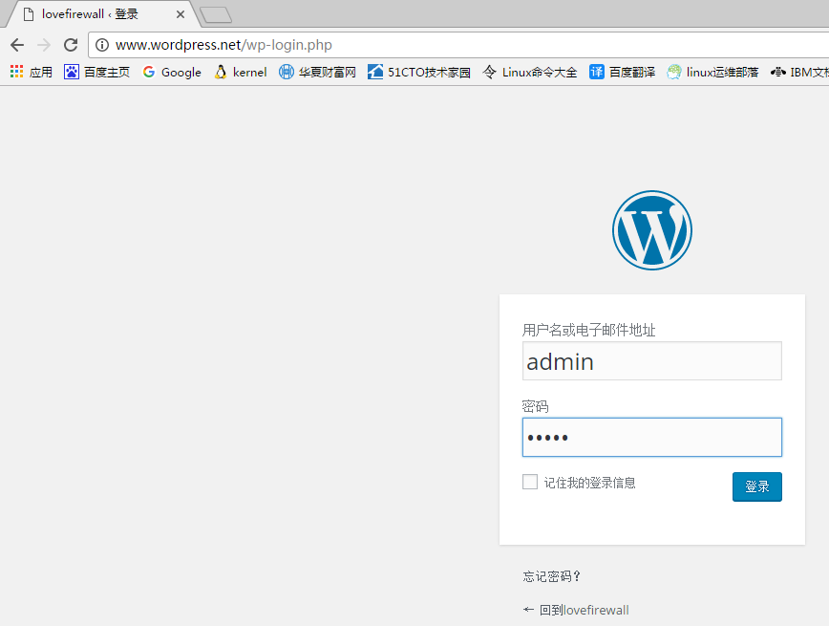This screenshot has height=626, width=829.
Task: Open the linux运维部落 bookmark
Action: pos(712,72)
